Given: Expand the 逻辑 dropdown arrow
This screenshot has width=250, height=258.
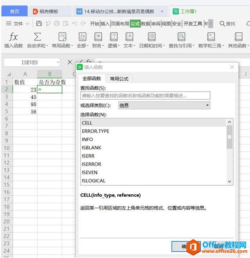Looking at the screenshot, I should pyautogui.click(x=119, y=46).
